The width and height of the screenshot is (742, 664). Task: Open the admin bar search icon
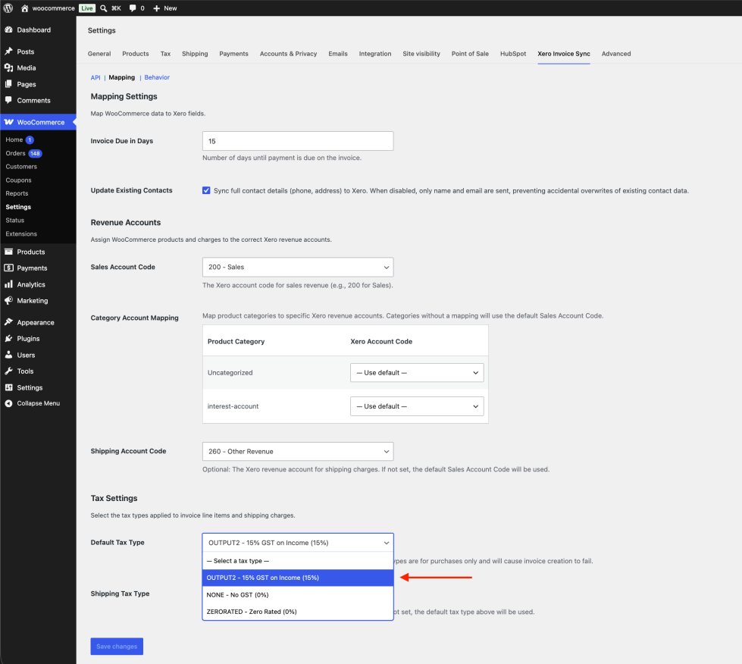[103, 8]
